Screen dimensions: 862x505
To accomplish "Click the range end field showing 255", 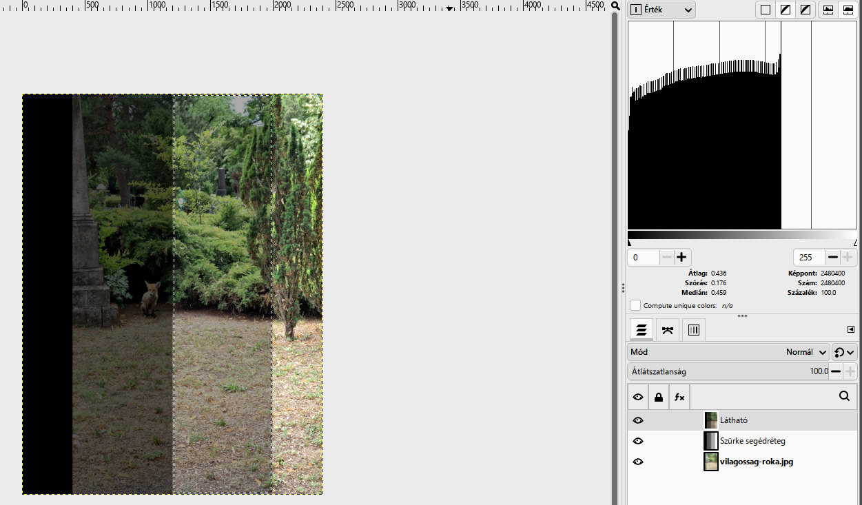I will click(x=810, y=257).
